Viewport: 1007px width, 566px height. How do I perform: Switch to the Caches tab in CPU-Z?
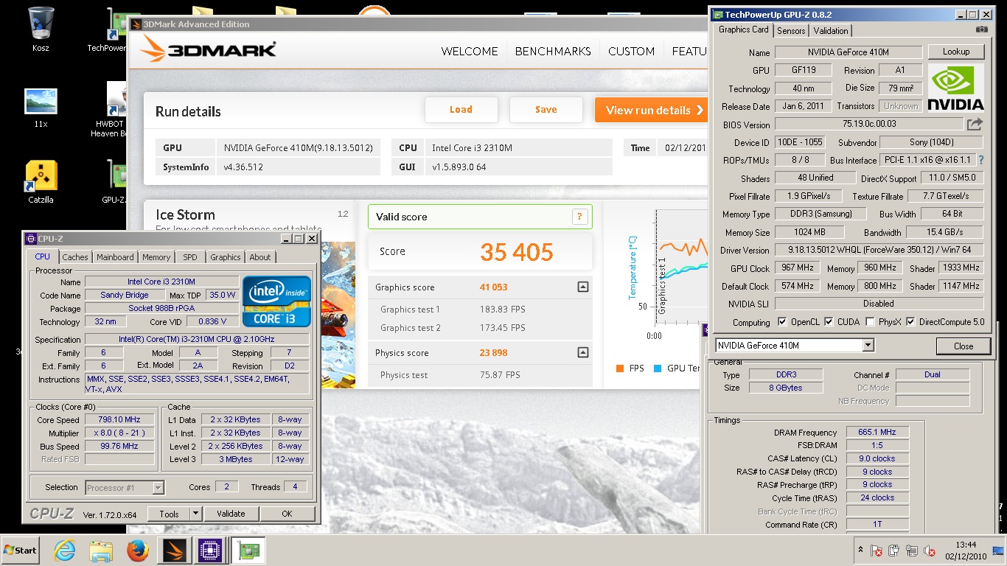[x=74, y=257]
